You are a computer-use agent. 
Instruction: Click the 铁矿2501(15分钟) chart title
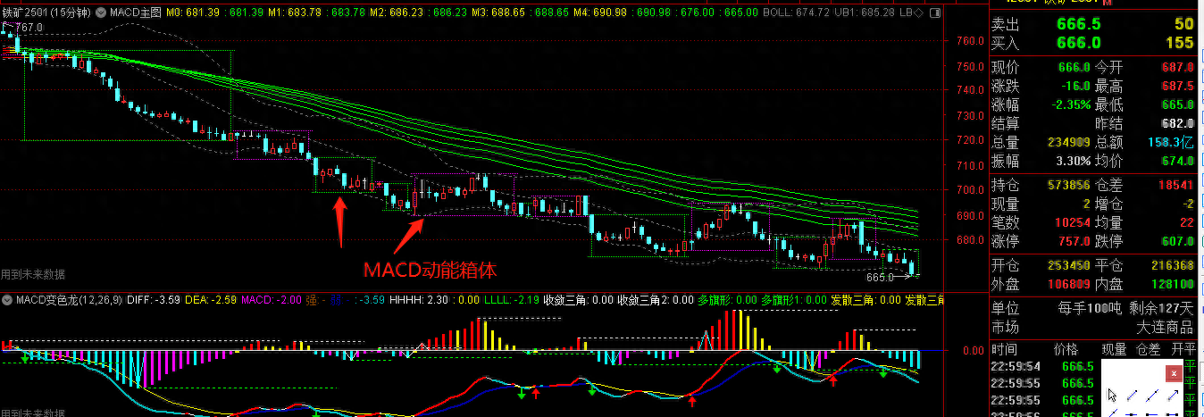pos(46,13)
